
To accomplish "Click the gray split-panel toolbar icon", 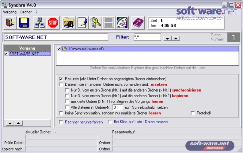I will (109, 23).
